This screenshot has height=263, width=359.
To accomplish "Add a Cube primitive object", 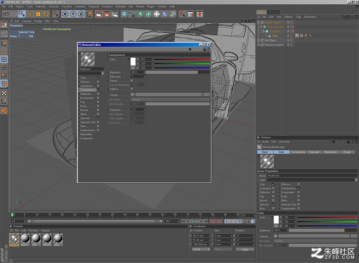I will click(124, 14).
